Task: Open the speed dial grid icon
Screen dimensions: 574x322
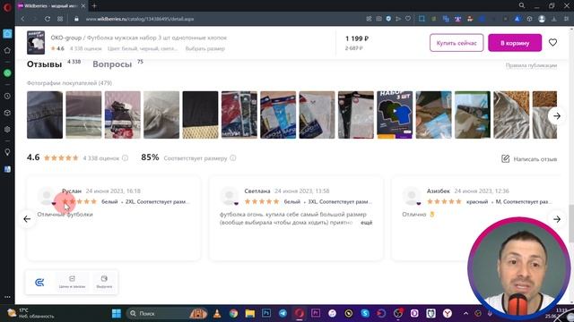Action: coord(60,19)
